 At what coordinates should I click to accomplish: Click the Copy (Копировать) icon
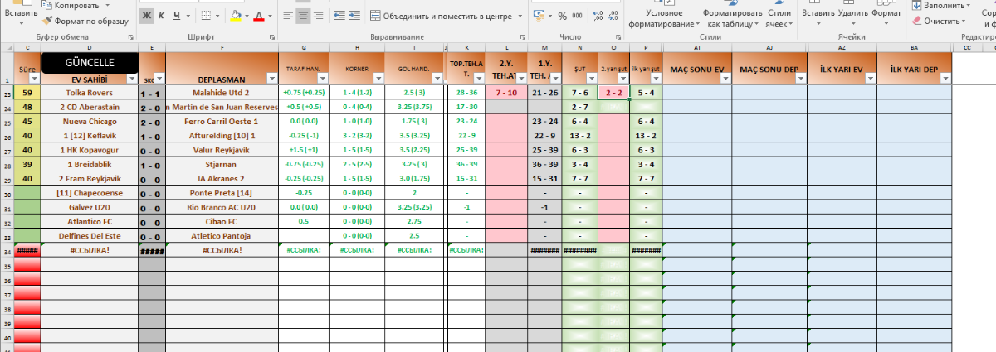click(x=47, y=5)
